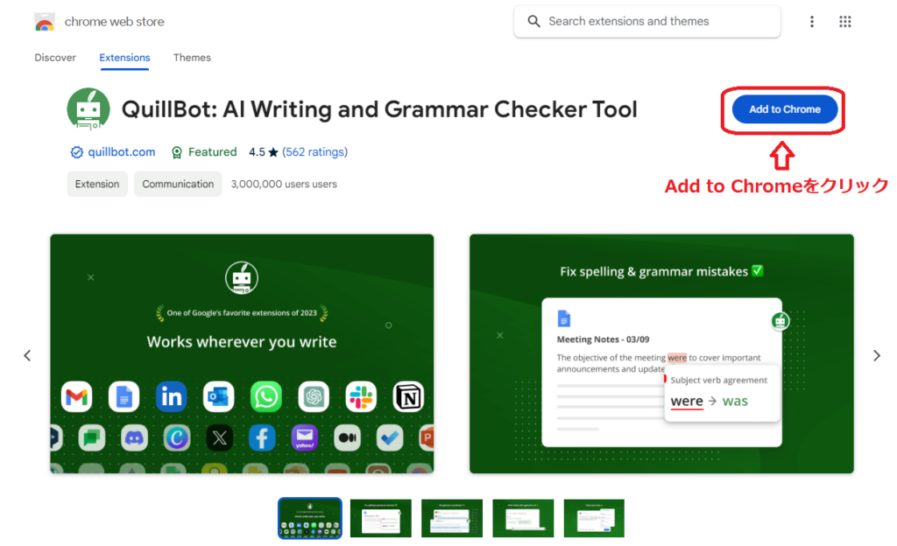Click the Featured award badge icon
The height and width of the screenshot is (546, 897).
177,152
